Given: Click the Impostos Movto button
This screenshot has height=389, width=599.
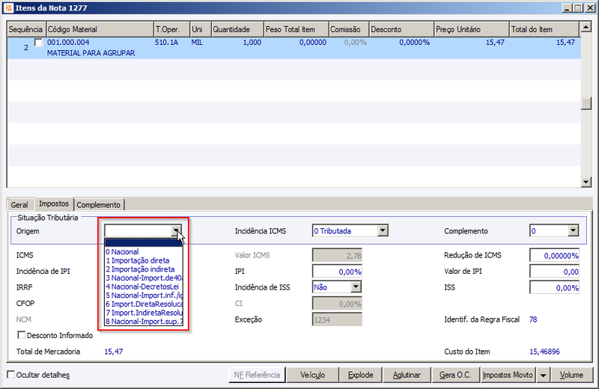Looking at the screenshot, I should click(508, 375).
